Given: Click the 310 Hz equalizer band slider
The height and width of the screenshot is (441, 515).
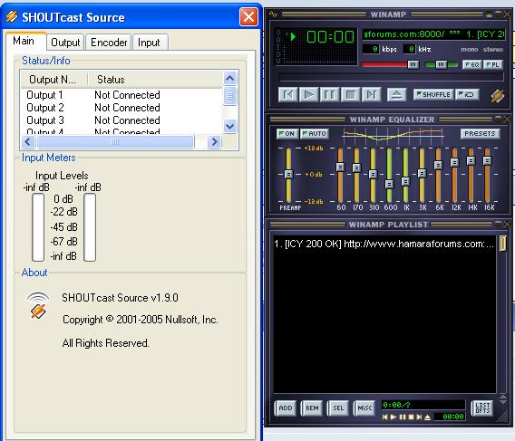Looking at the screenshot, I should [373, 174].
